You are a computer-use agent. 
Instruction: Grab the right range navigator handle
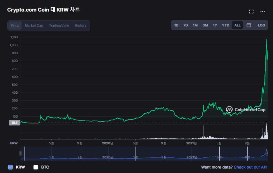coord(267,153)
